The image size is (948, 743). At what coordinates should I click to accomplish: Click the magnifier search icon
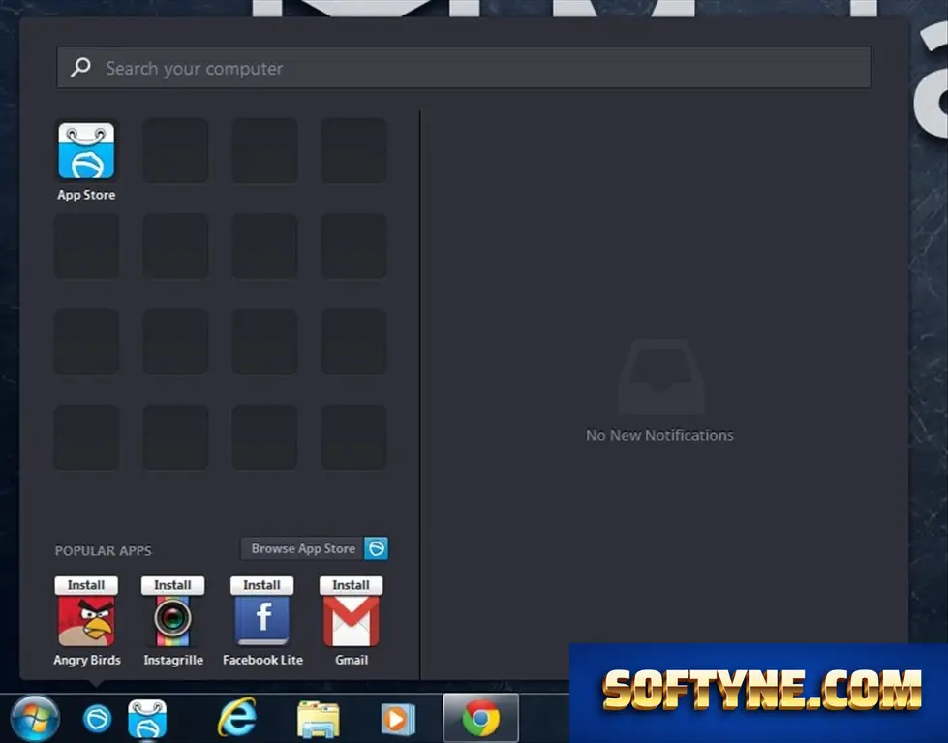pos(80,67)
